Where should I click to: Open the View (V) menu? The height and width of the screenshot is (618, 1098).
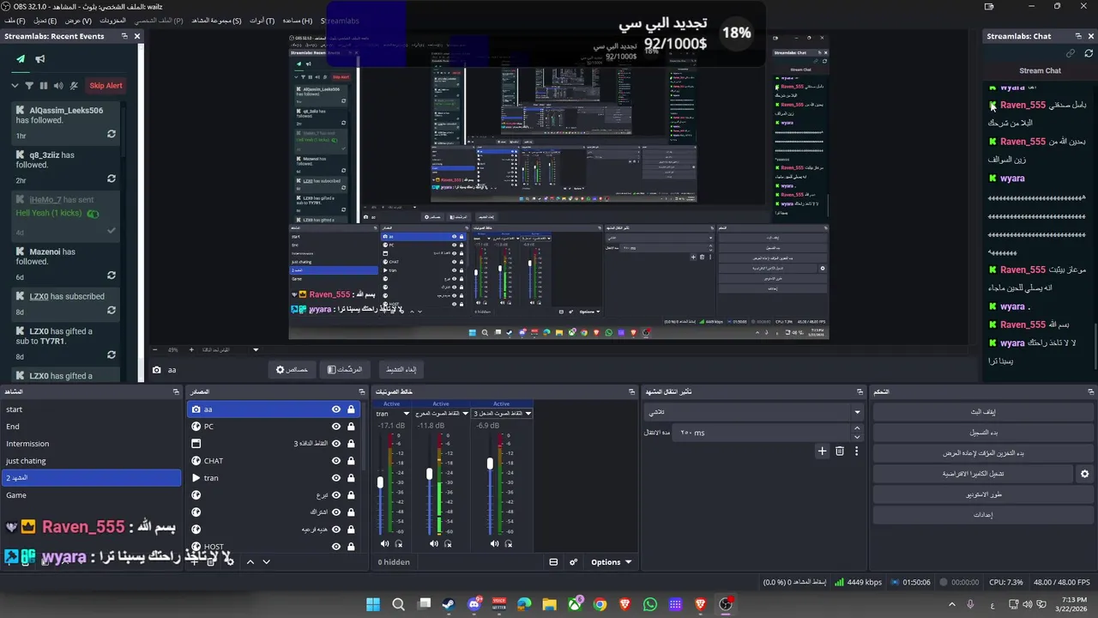pos(78,21)
